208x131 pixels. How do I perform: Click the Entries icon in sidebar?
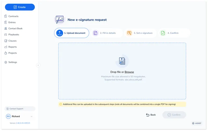tap(6, 22)
